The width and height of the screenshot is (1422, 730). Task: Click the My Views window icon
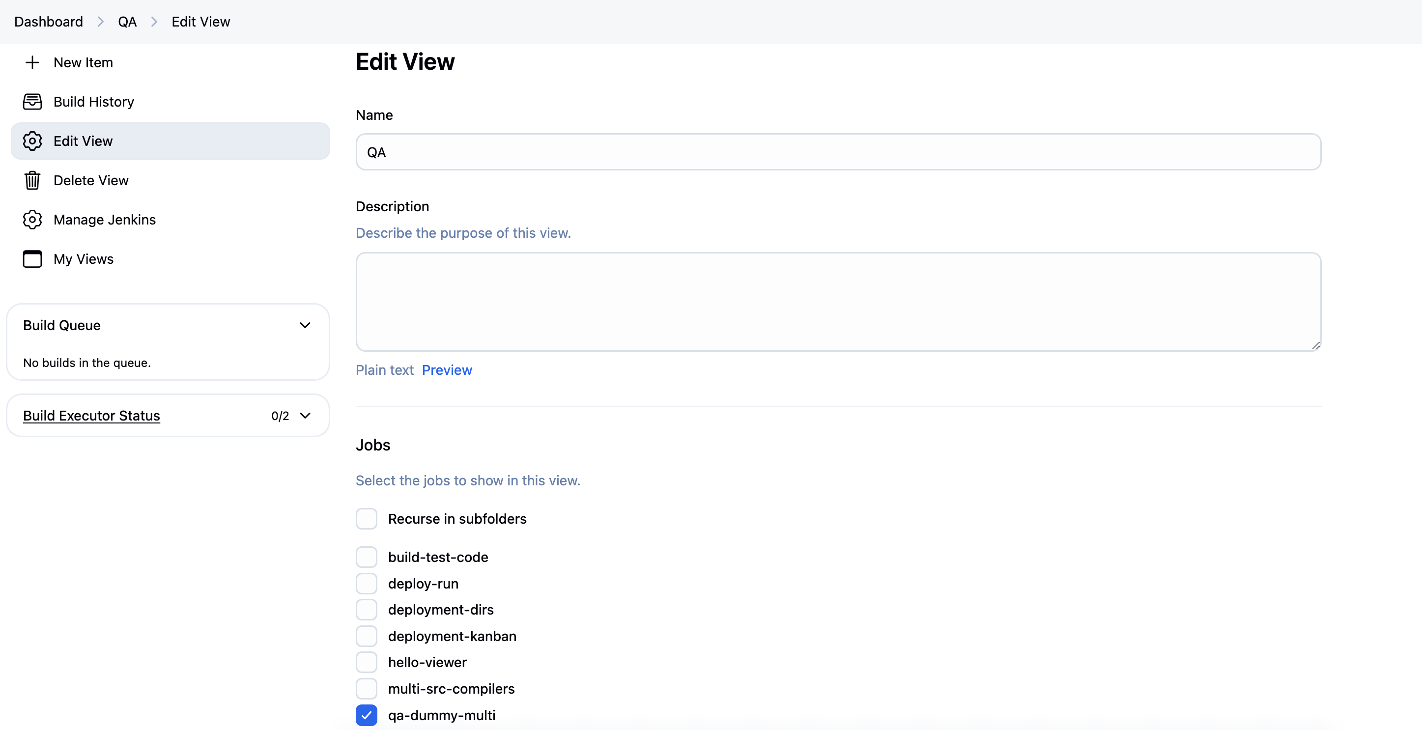(x=32, y=259)
